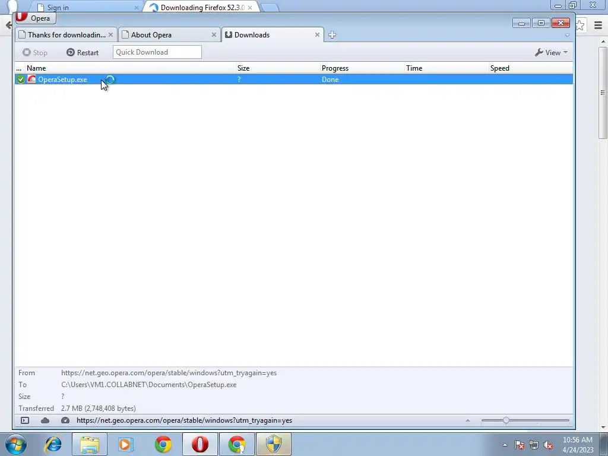Close the Downloading Firefox tab in Chrome
This screenshot has width=608, height=456.
coord(250,7)
